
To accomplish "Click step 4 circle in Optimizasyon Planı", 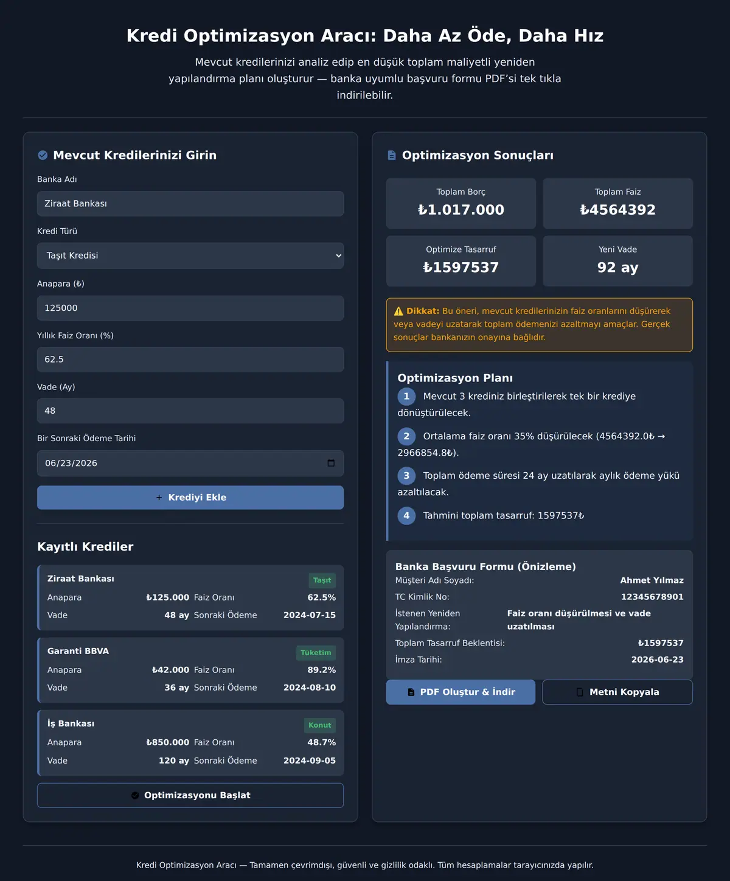I will click(406, 515).
